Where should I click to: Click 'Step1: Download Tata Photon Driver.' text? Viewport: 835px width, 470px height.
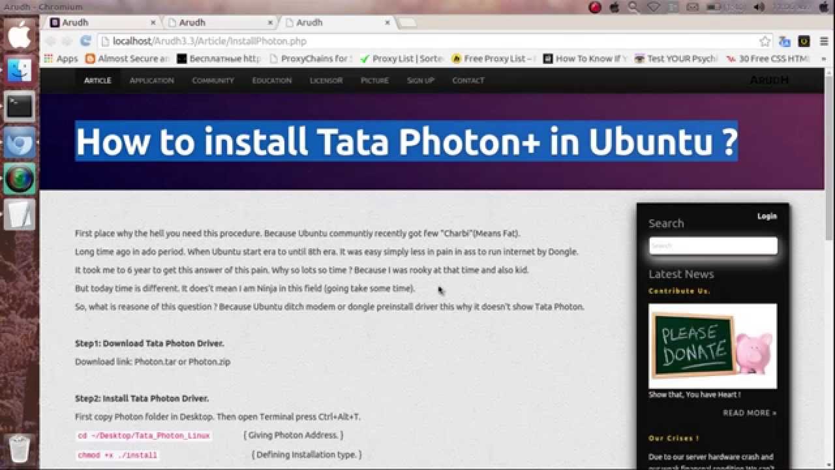149,343
